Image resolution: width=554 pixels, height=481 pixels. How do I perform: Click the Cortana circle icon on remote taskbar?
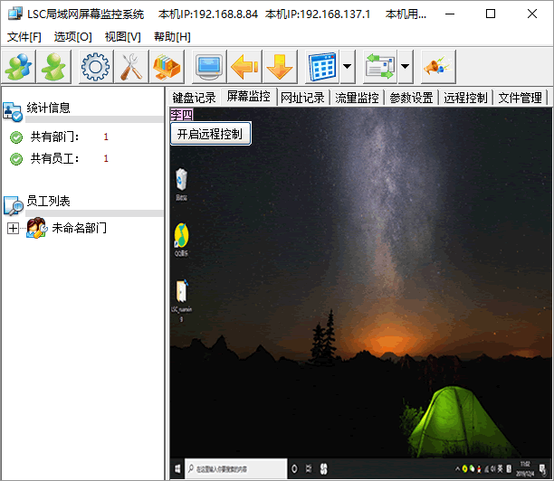(294, 468)
